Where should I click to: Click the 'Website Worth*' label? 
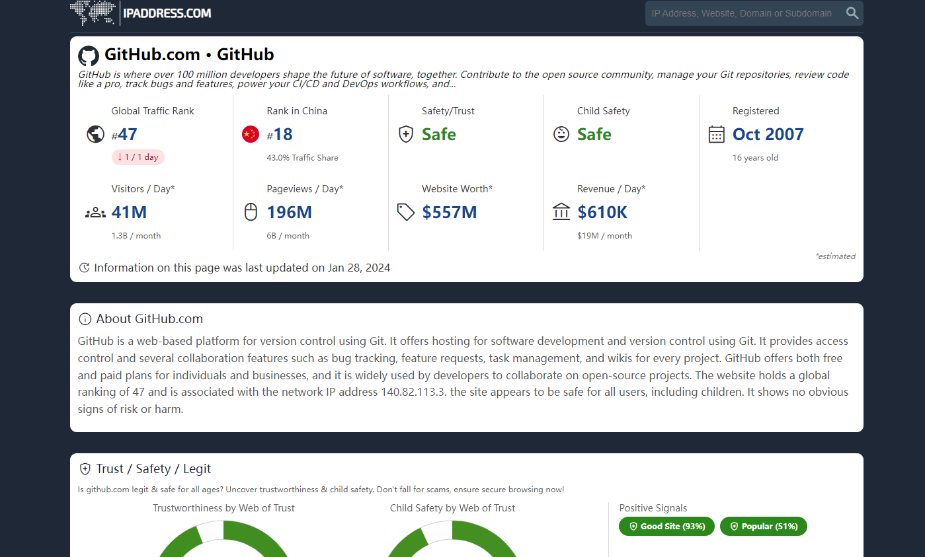pos(458,189)
